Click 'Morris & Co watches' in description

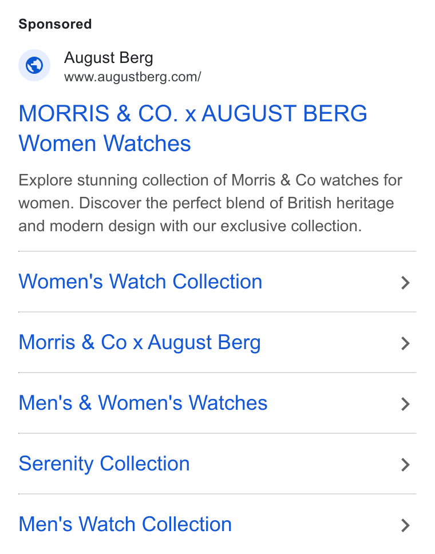pyautogui.click(x=305, y=180)
